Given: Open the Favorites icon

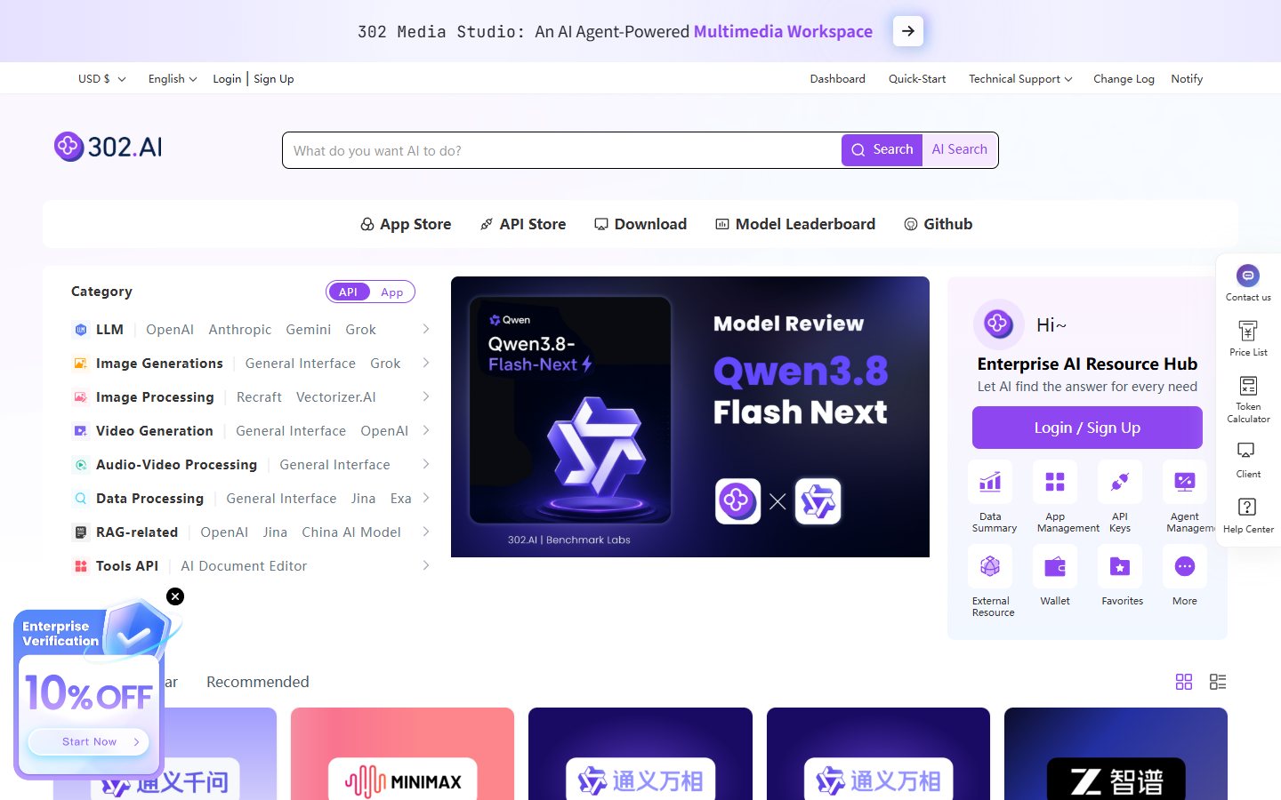Looking at the screenshot, I should tap(1120, 566).
